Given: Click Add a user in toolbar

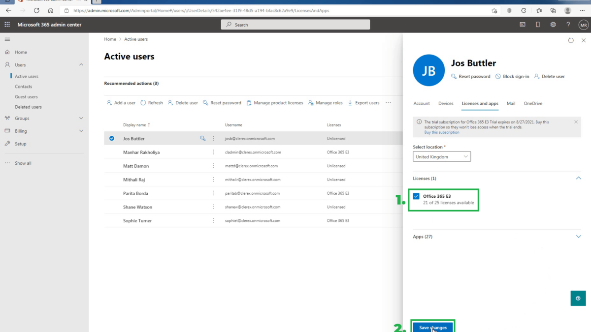Looking at the screenshot, I should [x=121, y=103].
